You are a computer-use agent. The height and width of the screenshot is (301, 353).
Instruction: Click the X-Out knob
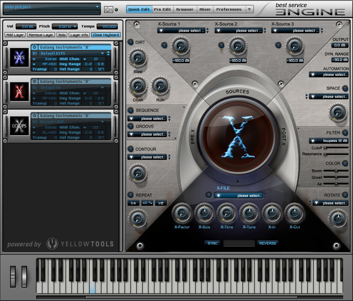(x=294, y=213)
